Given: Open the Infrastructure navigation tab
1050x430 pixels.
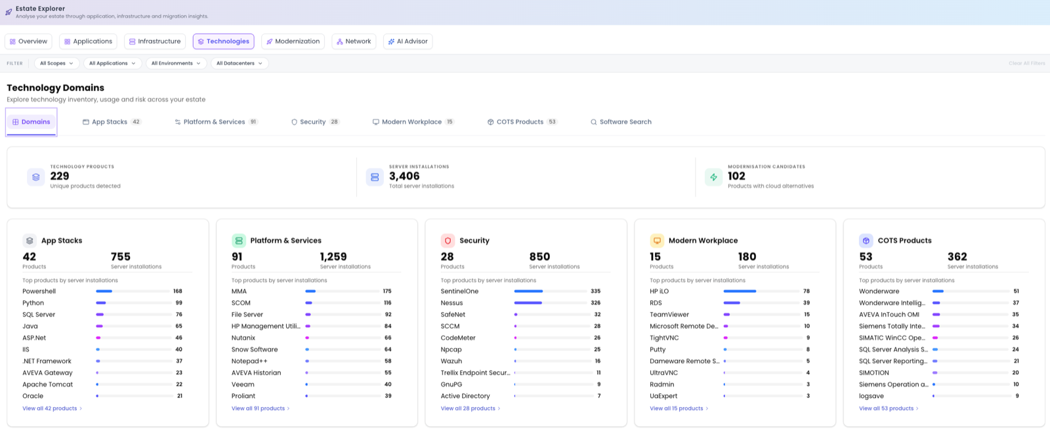Looking at the screenshot, I should 155,41.
